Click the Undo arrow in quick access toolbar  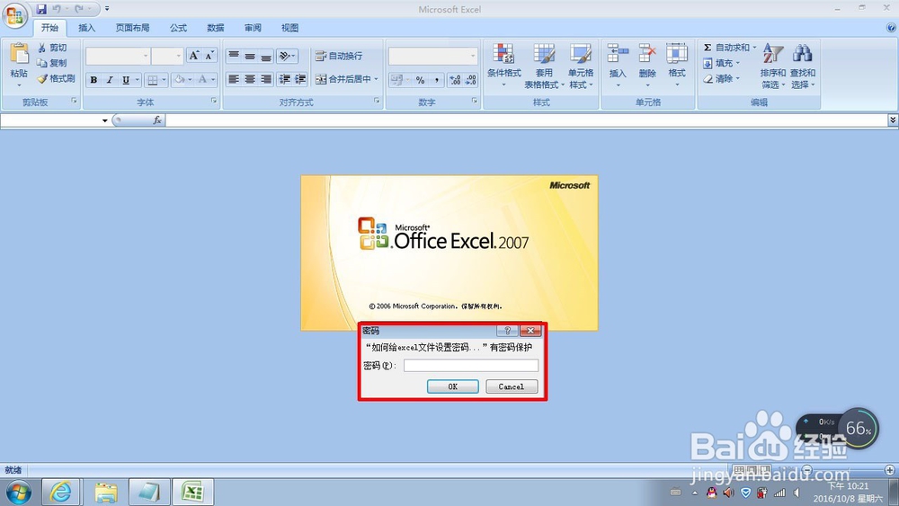click(x=57, y=9)
